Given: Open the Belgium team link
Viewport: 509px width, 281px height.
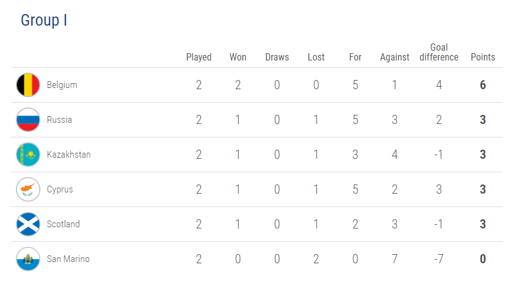Looking at the screenshot, I should pos(62,85).
